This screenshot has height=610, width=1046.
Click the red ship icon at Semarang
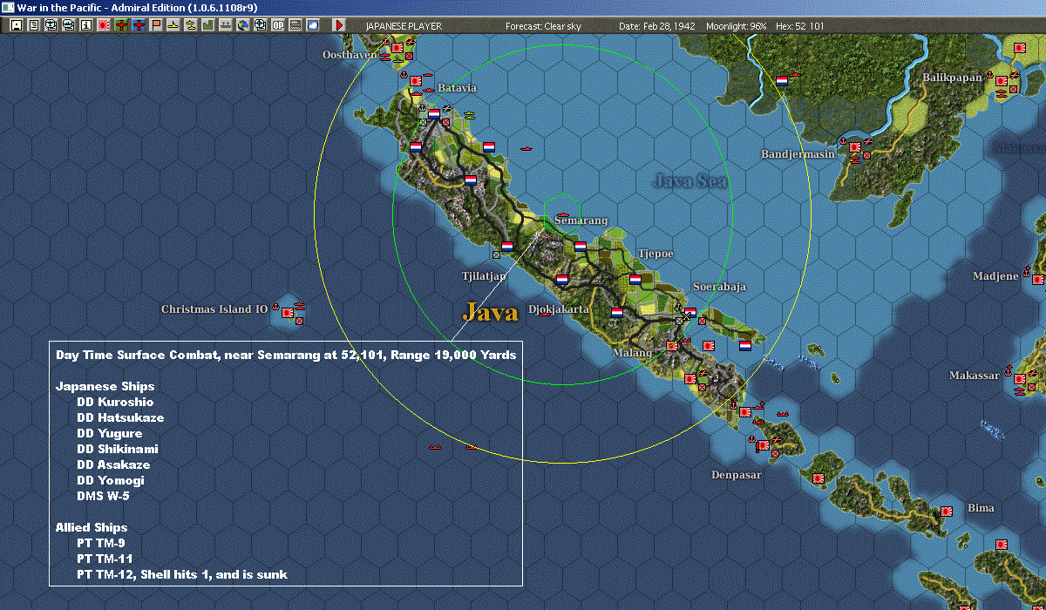564,213
